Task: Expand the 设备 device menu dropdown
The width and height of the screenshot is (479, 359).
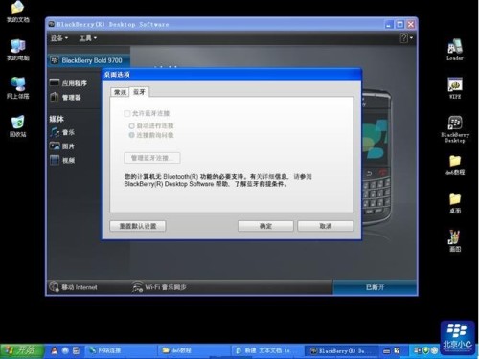Action: click(59, 38)
